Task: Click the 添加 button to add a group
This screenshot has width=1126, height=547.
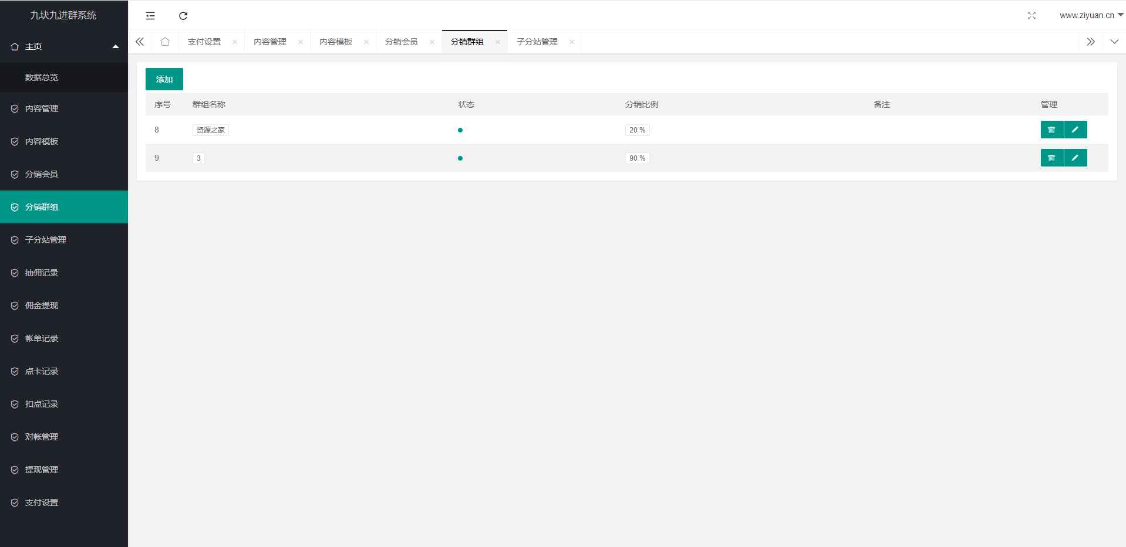Action: click(x=164, y=79)
